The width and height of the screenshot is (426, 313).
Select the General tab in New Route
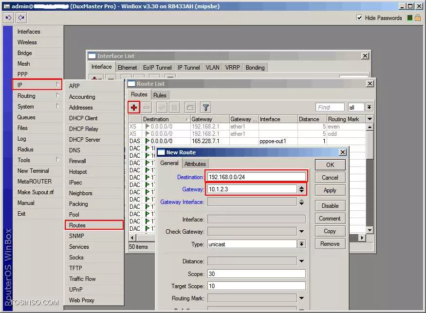tap(169, 163)
